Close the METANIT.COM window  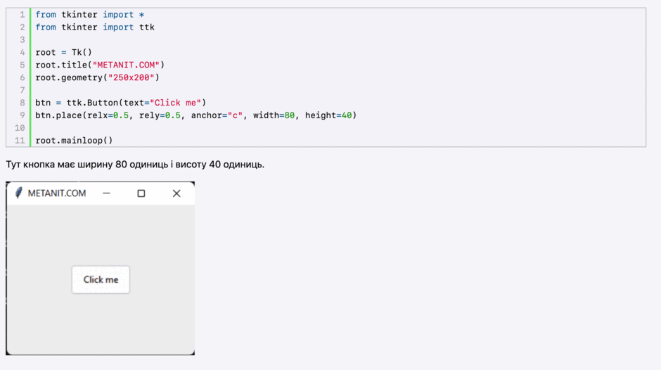click(177, 193)
